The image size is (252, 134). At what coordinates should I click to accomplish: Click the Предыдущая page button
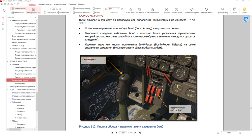[50, 13]
